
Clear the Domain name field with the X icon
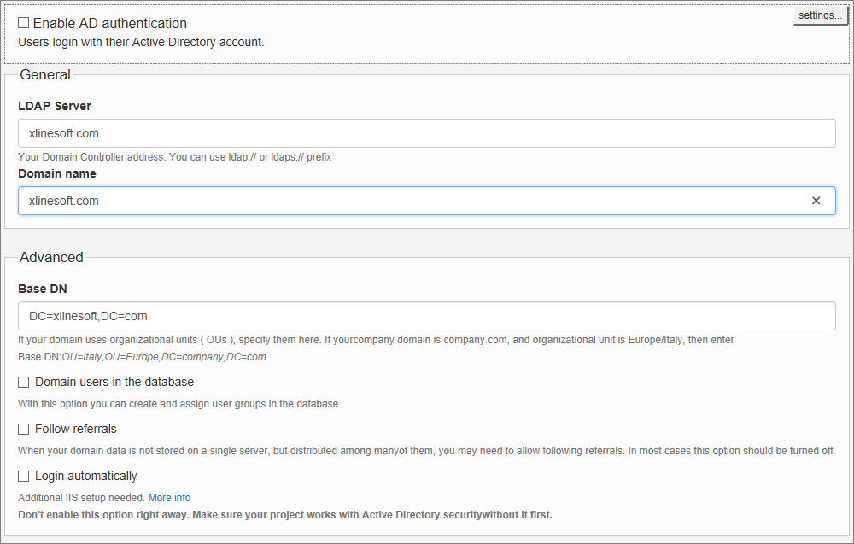coord(817,200)
